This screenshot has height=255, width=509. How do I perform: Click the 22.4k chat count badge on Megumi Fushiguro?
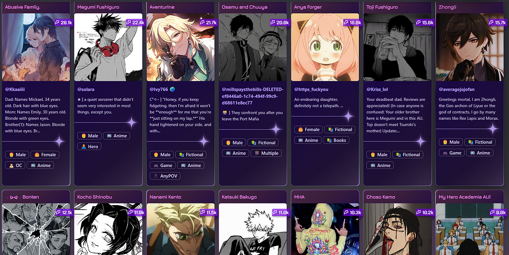click(x=136, y=22)
